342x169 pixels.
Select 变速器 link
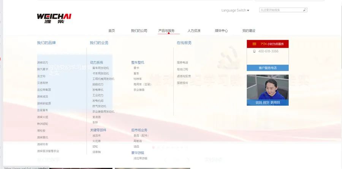pyautogui.click(x=97, y=117)
